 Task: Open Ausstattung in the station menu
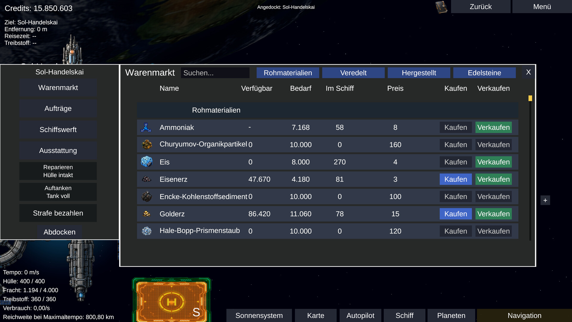(58, 151)
